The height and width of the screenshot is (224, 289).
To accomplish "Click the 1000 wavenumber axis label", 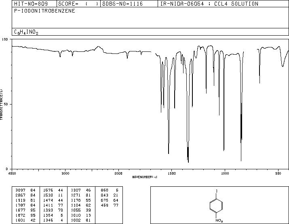I will 225,173.
